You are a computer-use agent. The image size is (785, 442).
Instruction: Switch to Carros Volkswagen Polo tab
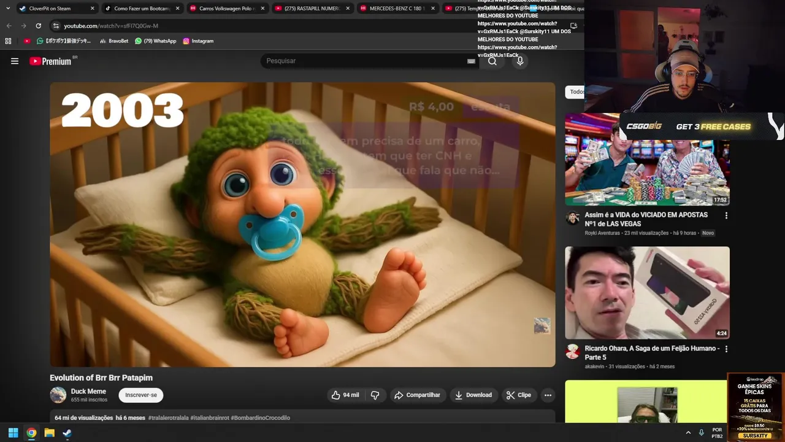(226, 9)
